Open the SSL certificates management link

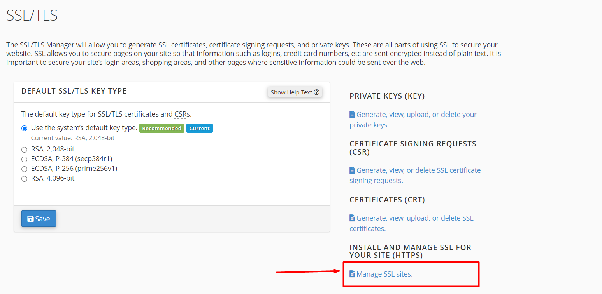(414, 218)
